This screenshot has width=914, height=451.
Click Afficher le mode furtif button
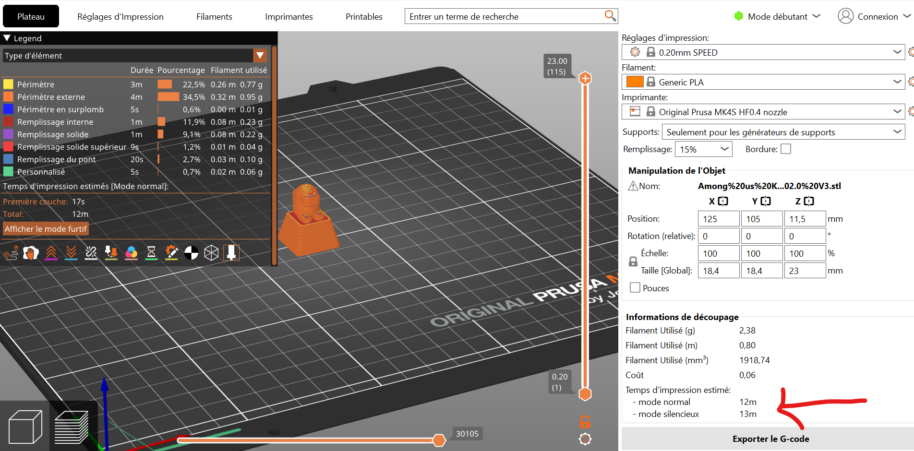click(46, 229)
